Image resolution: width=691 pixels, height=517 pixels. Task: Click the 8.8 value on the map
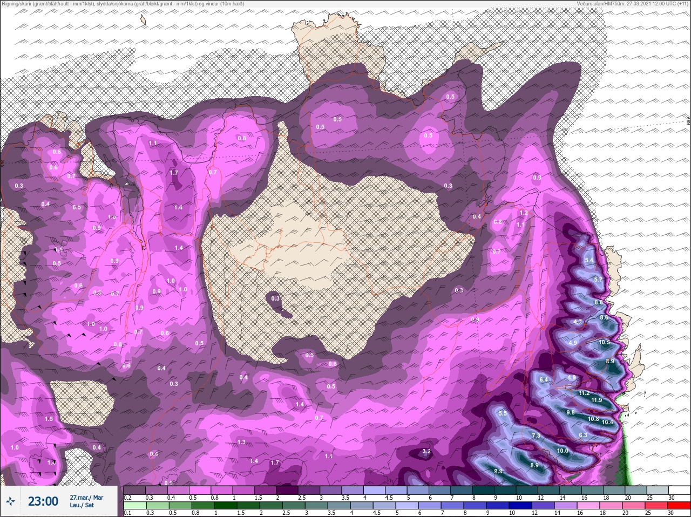598,303
